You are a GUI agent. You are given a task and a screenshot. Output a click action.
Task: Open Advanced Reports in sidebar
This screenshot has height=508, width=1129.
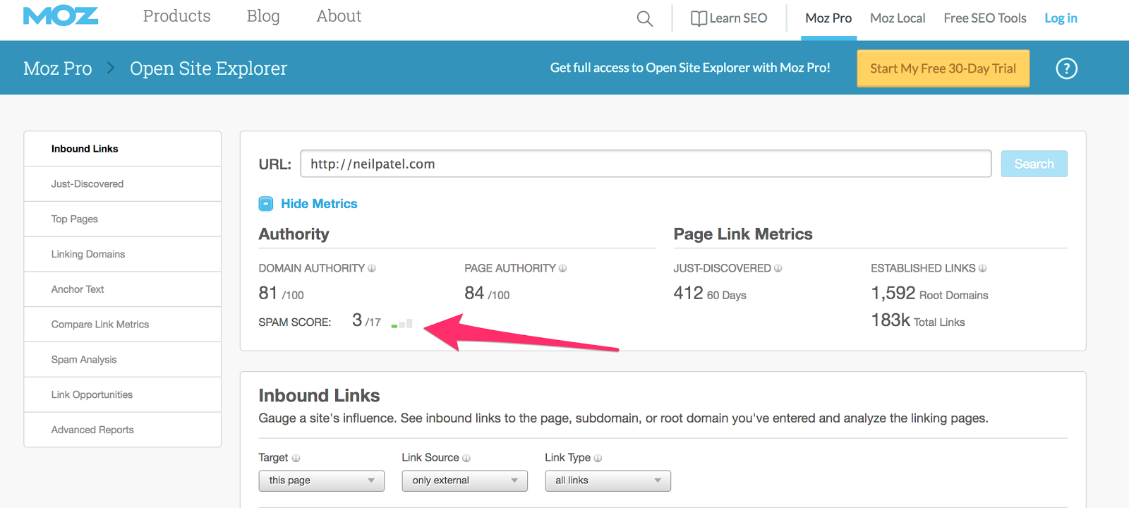123,430
